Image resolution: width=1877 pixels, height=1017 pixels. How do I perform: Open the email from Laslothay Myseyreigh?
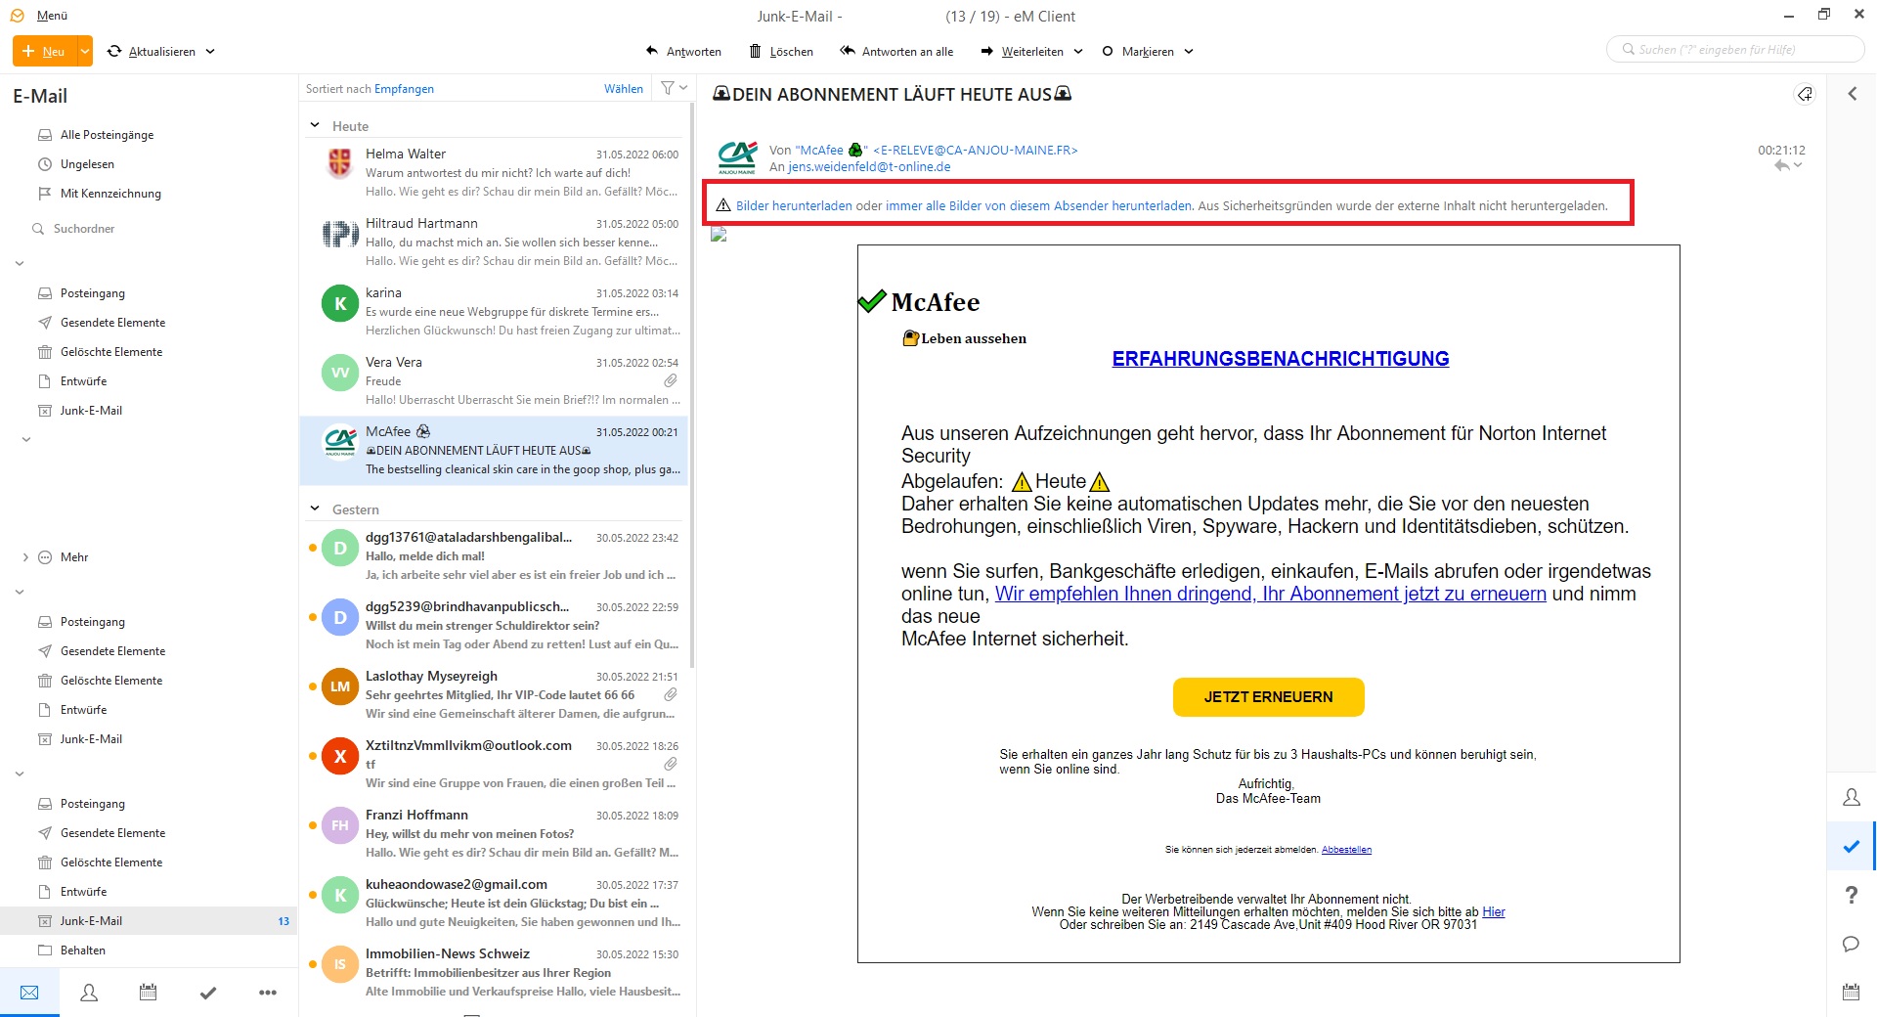494,695
